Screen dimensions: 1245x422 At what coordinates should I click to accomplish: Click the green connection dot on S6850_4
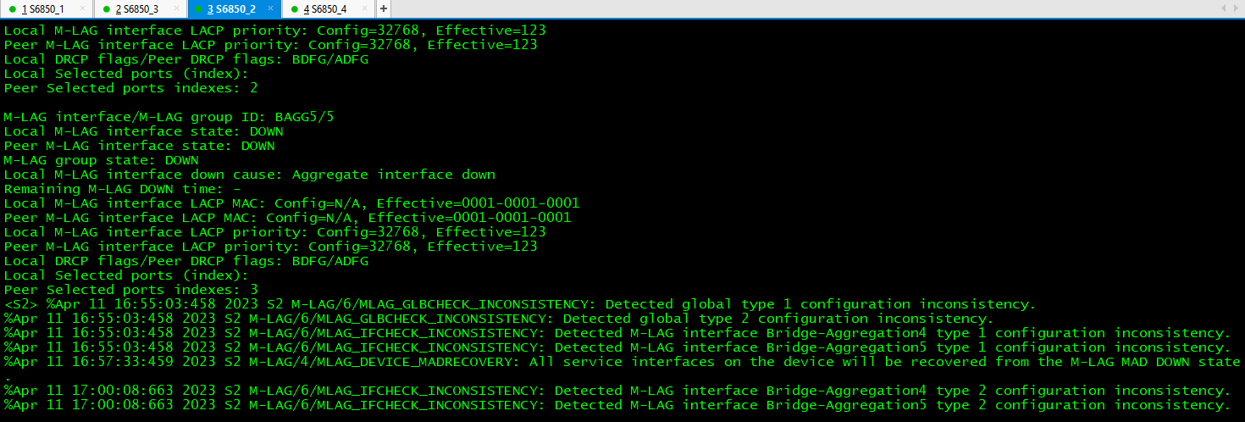tap(295, 9)
